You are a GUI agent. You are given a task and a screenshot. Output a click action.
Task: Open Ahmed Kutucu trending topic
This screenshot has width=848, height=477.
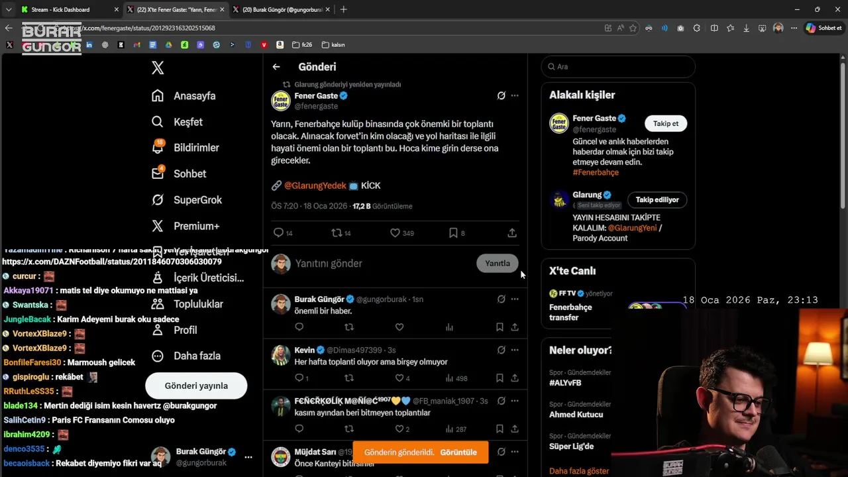[576, 415]
